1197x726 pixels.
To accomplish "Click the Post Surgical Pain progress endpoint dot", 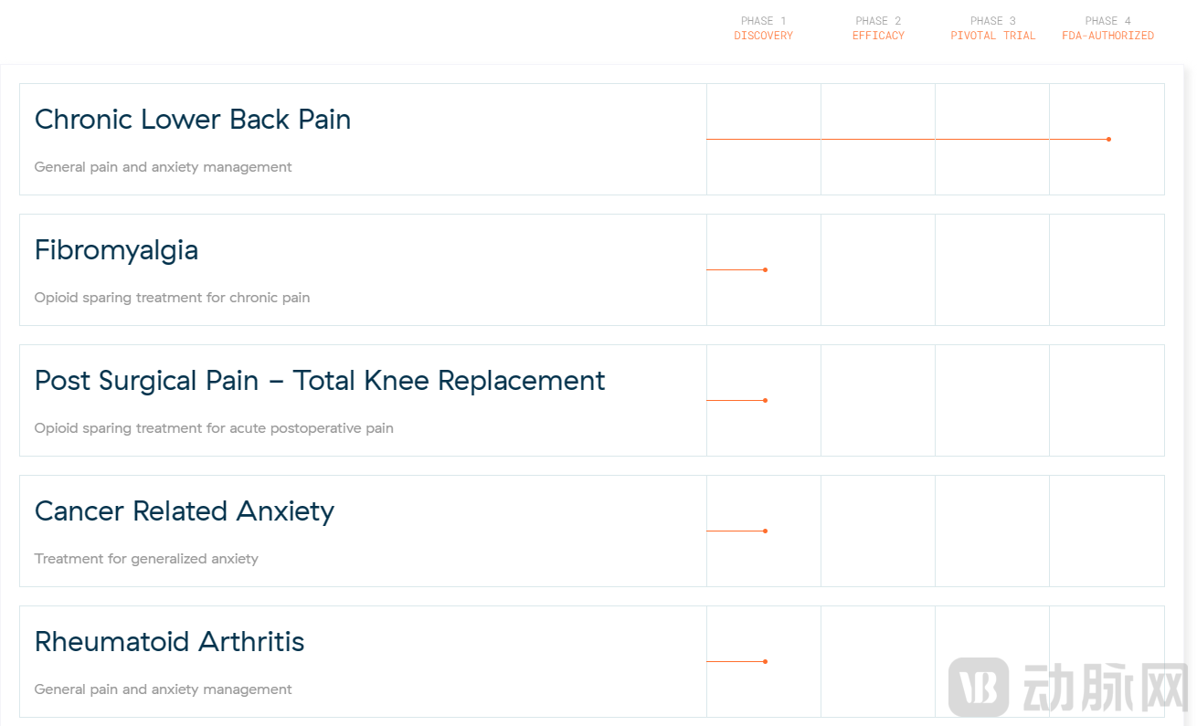I will coord(765,400).
